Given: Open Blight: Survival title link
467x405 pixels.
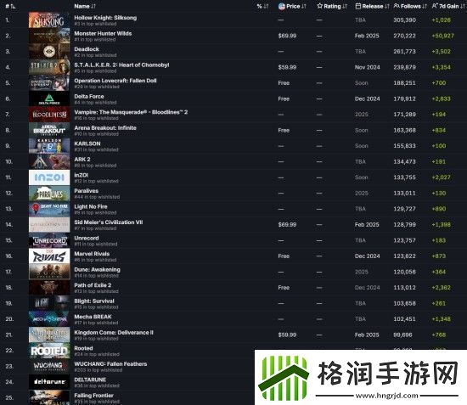Looking at the screenshot, I should point(94,301).
